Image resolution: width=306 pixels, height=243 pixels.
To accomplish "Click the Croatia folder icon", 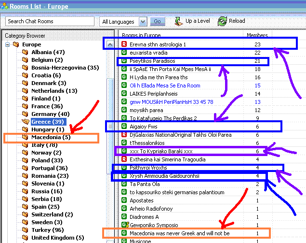I will tap(25, 75).
